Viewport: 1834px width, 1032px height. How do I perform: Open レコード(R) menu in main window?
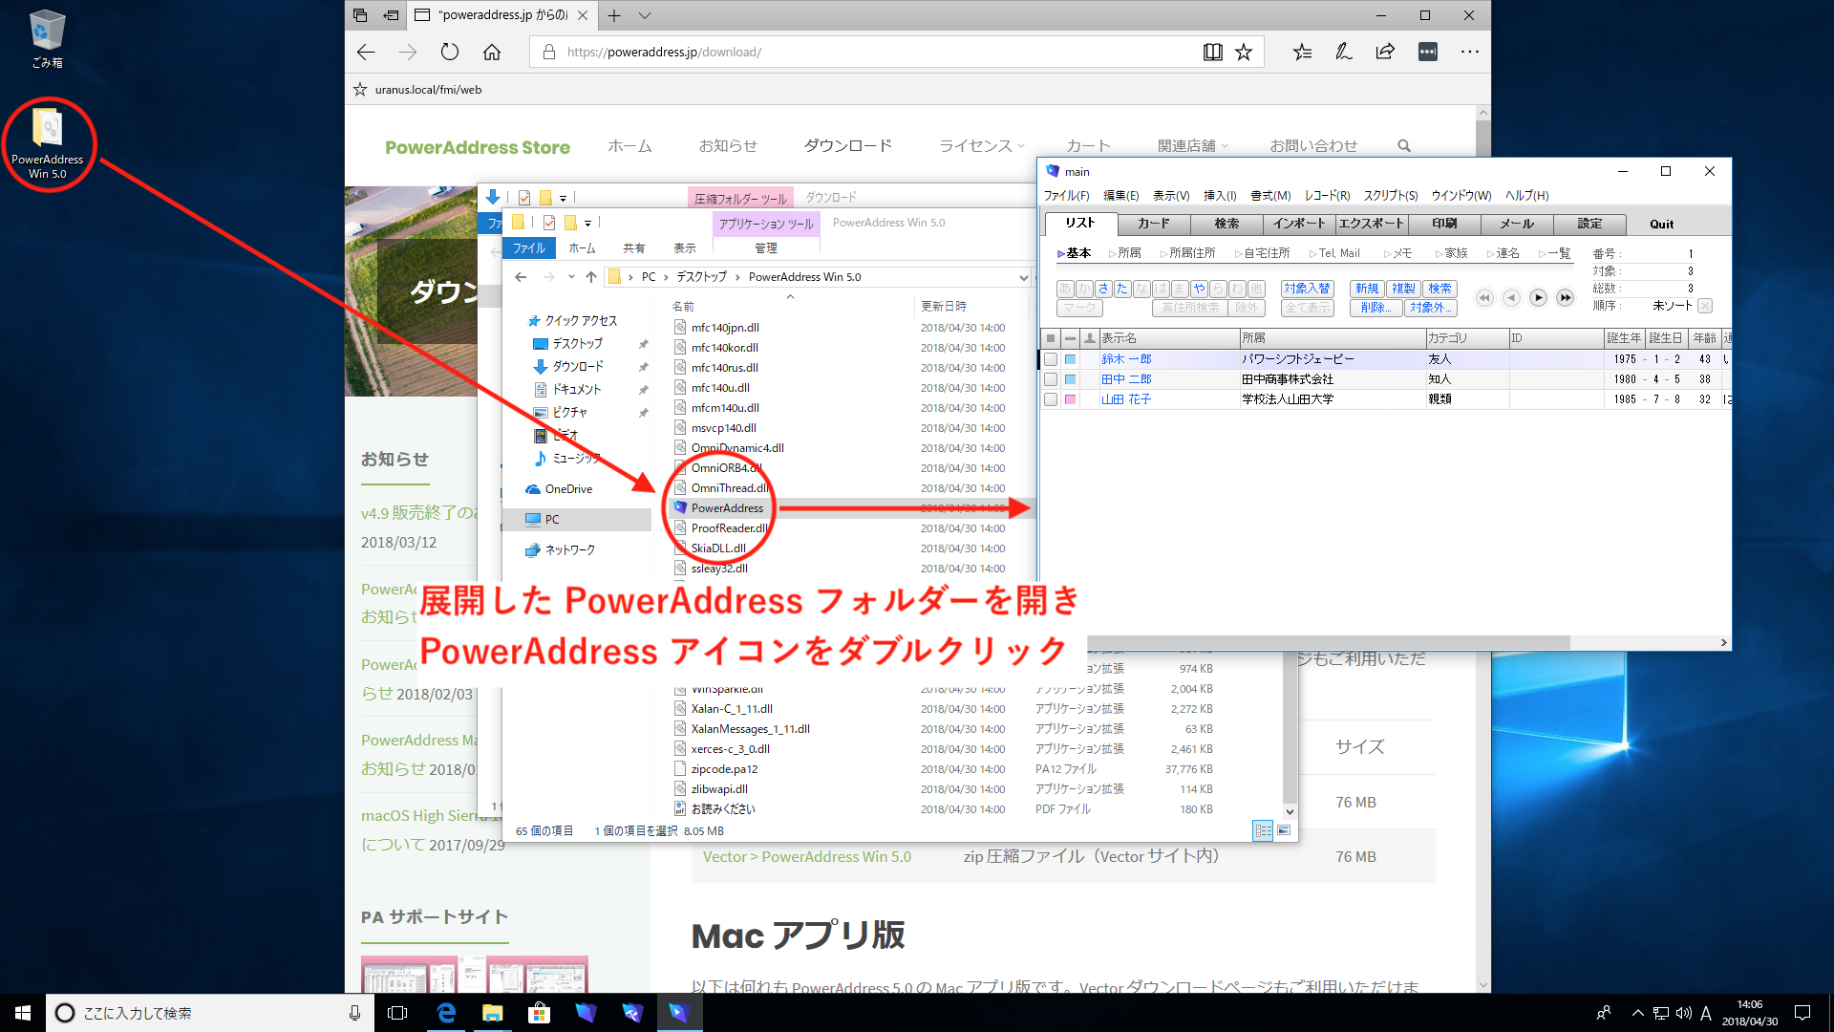coord(1326,196)
